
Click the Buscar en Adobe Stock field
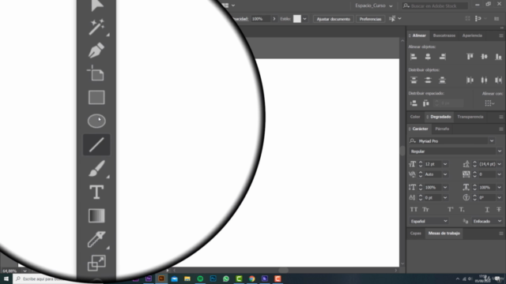pyautogui.click(x=435, y=6)
